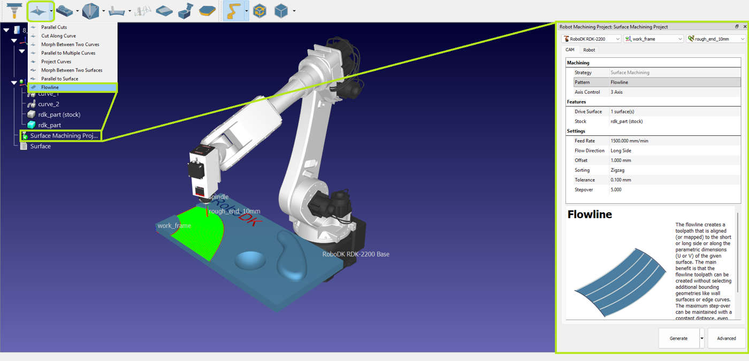This screenshot has width=749, height=361.
Task: Open the RoboDK RDK-2200 robot dropdown
Action: pos(592,39)
